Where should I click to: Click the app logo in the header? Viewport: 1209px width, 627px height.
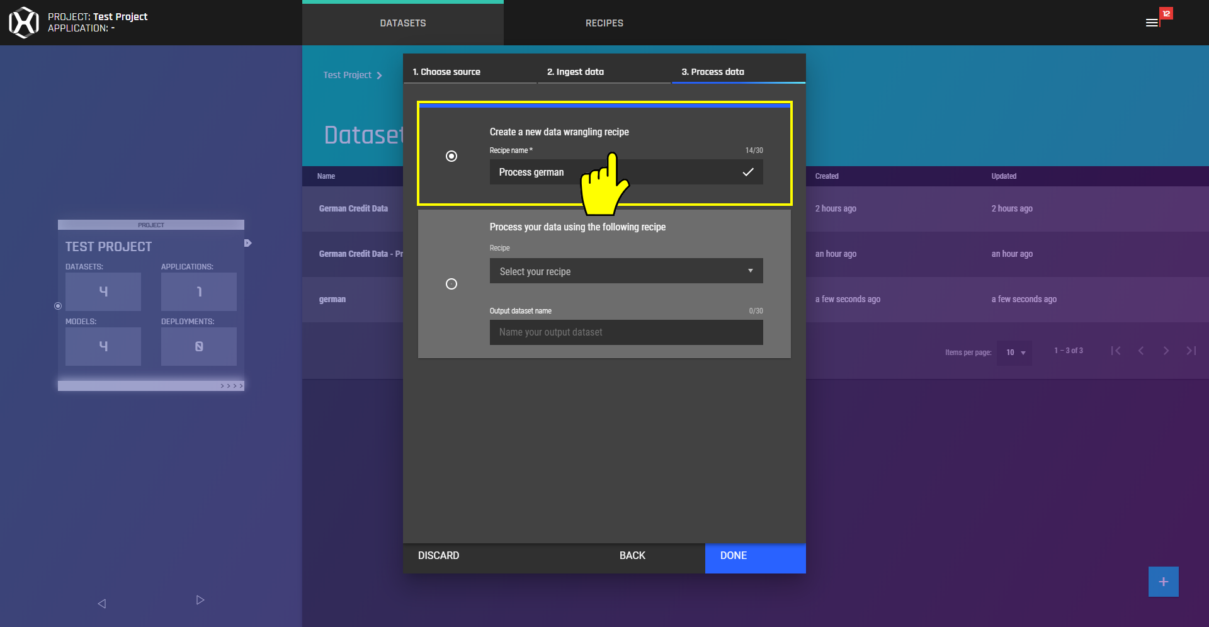click(24, 23)
